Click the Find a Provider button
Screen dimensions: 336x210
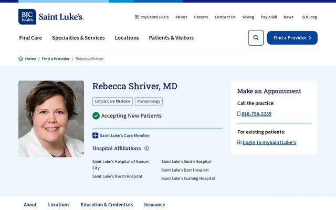pos(292,38)
